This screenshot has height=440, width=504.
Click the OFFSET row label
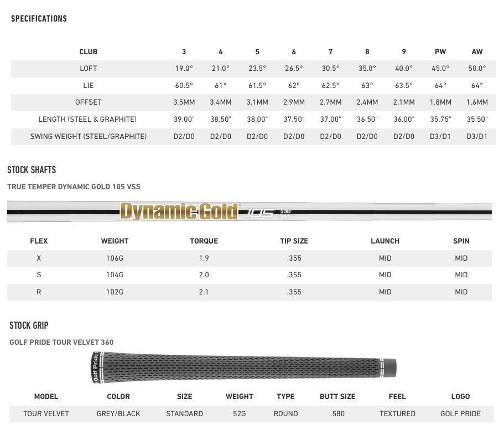89,102
